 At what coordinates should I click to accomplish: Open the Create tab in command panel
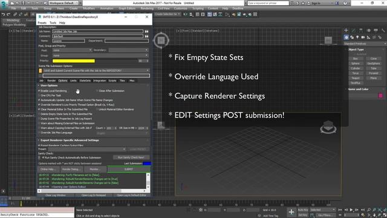click(346, 30)
